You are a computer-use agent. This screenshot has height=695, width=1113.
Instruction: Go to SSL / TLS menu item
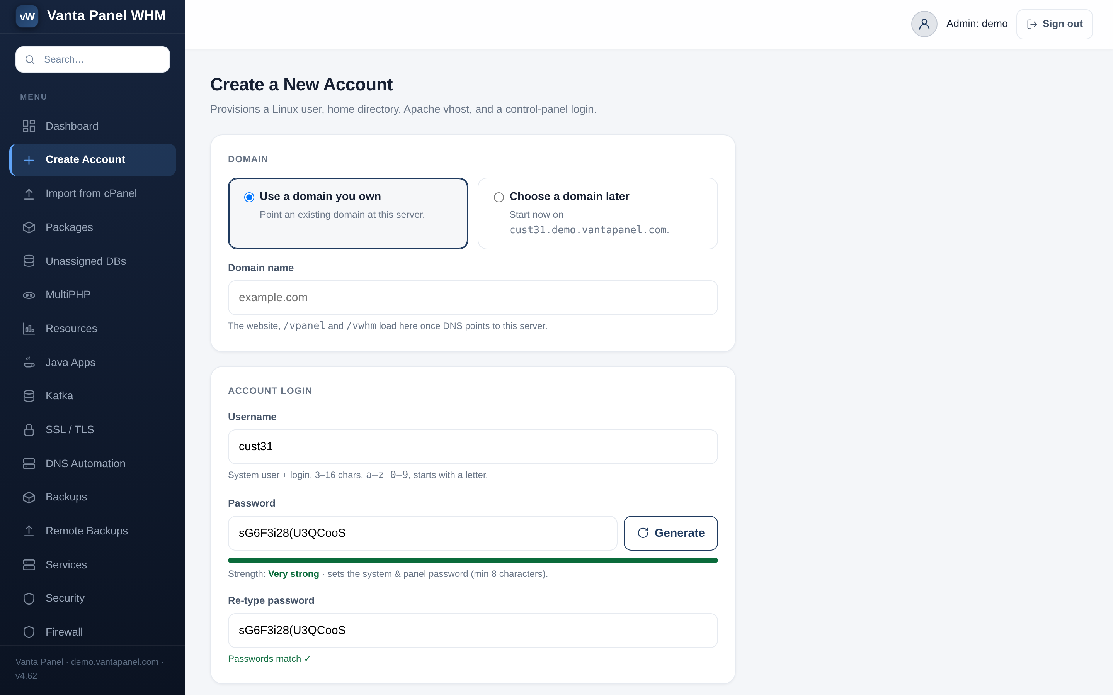tap(92, 430)
